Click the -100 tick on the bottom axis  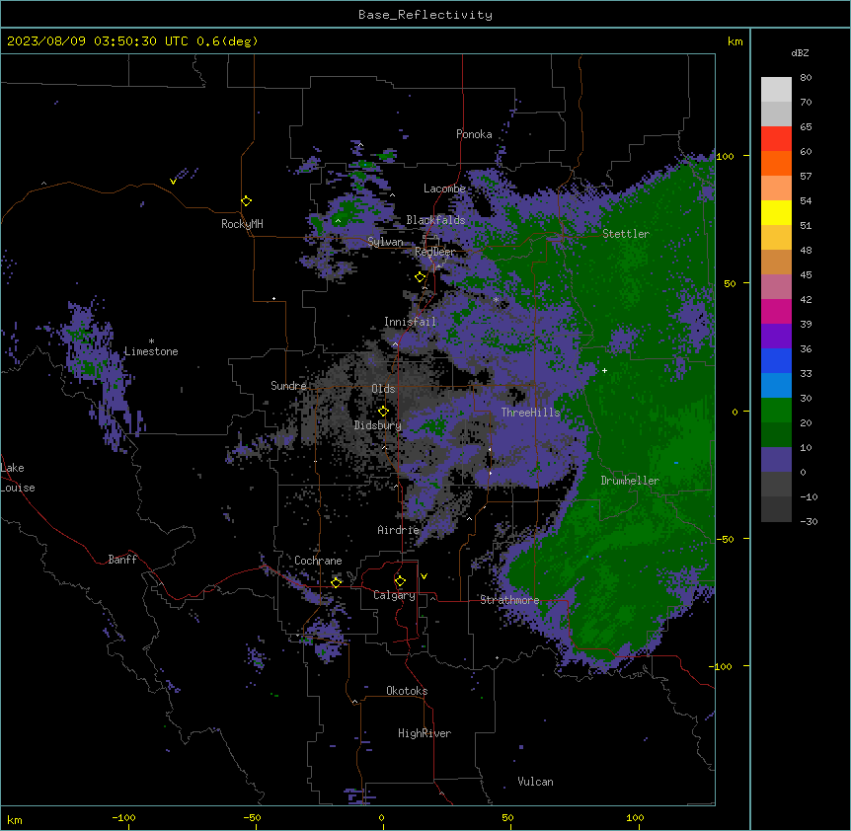124,817
